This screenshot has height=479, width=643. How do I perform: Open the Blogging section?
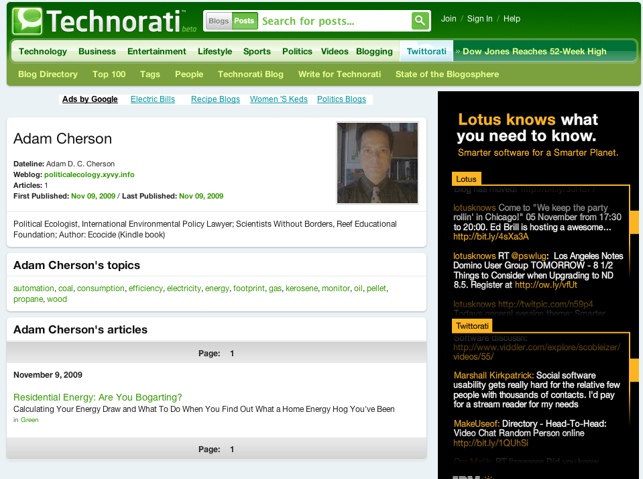point(374,51)
